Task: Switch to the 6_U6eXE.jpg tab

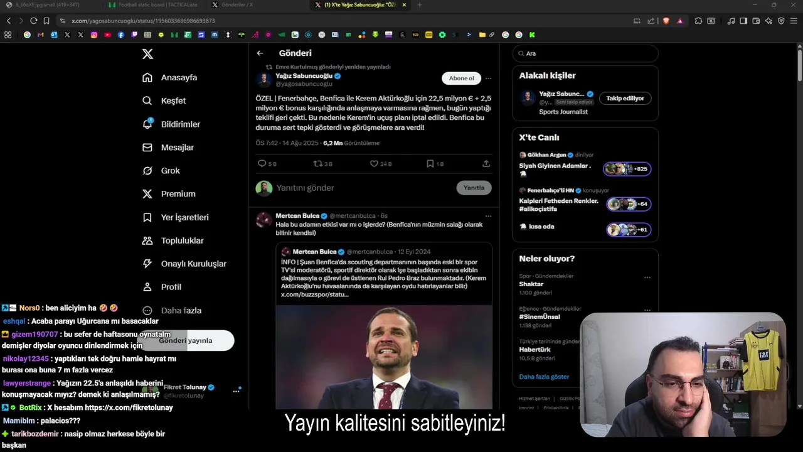Action: click(x=42, y=4)
